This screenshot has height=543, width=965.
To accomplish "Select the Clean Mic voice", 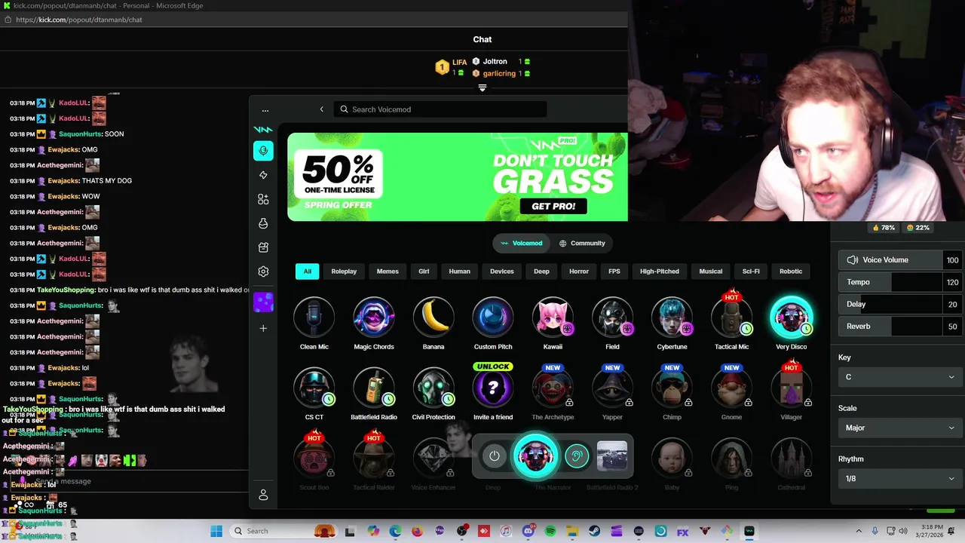I will tap(314, 318).
